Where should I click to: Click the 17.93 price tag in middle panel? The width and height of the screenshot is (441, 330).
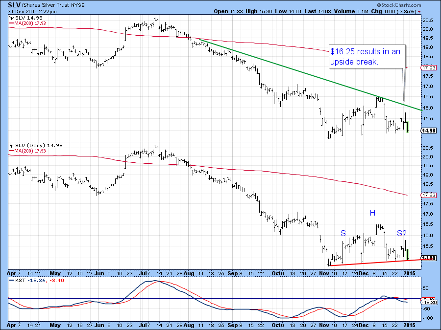click(429, 195)
